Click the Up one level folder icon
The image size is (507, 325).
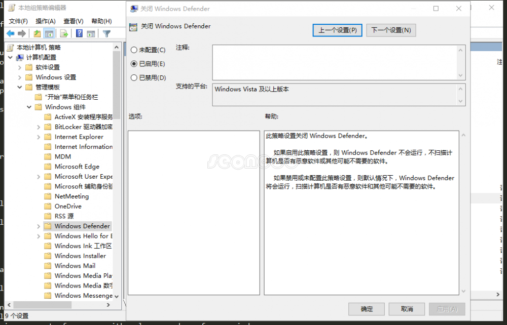point(37,33)
